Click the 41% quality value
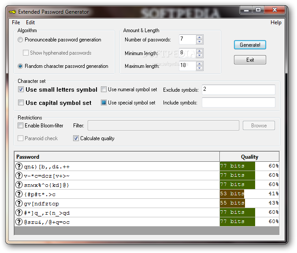Viewport: 297px width, 253px height. point(274,193)
